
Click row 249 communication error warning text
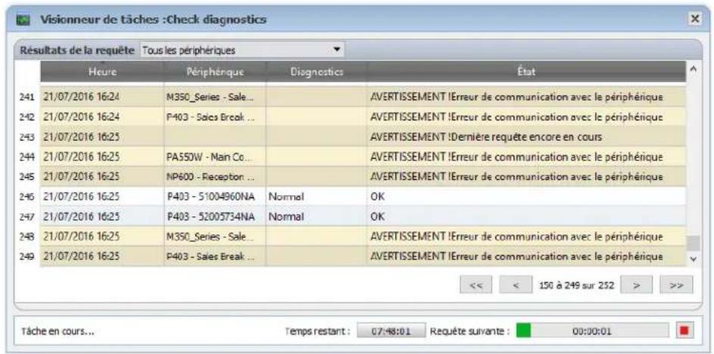pyautogui.click(x=517, y=257)
